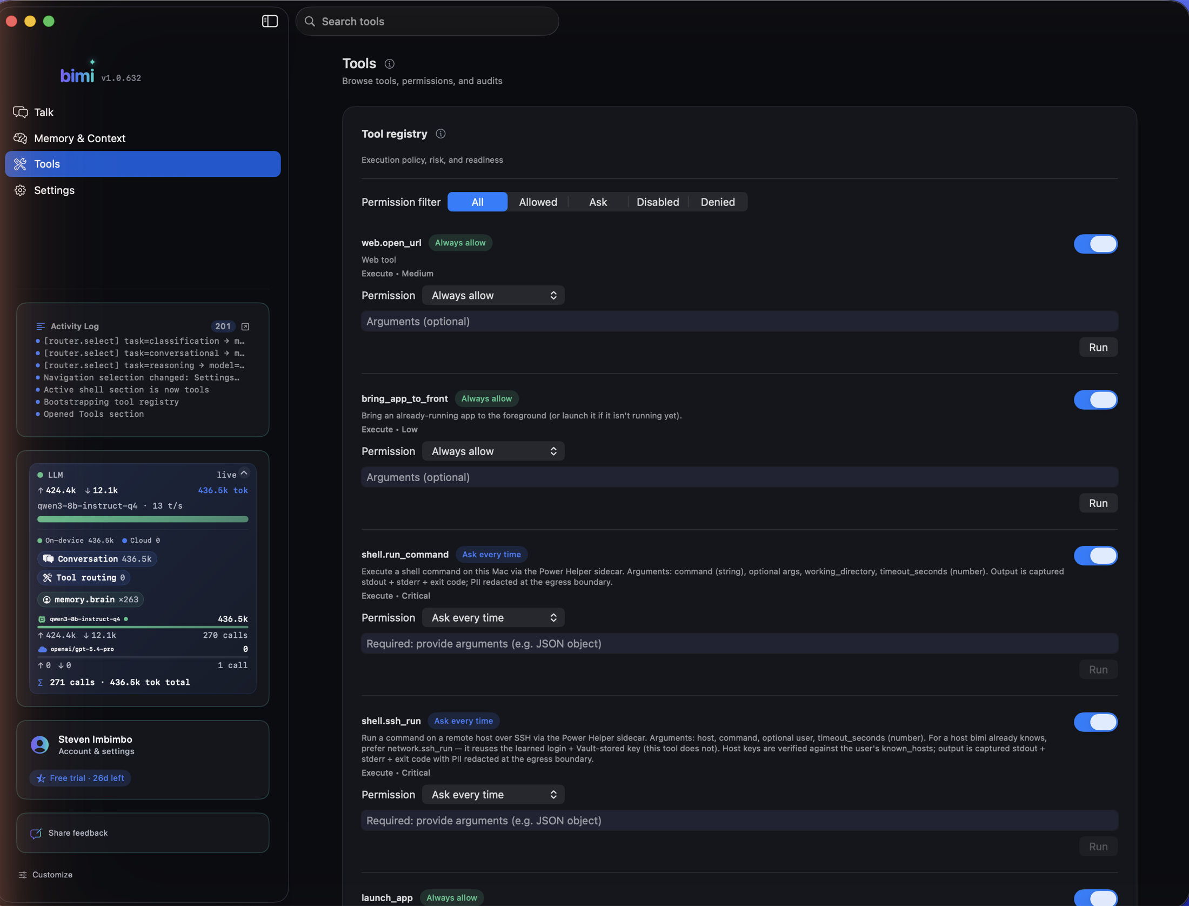Open shell.run_command Permission dropdown
The image size is (1189, 906).
(x=493, y=617)
